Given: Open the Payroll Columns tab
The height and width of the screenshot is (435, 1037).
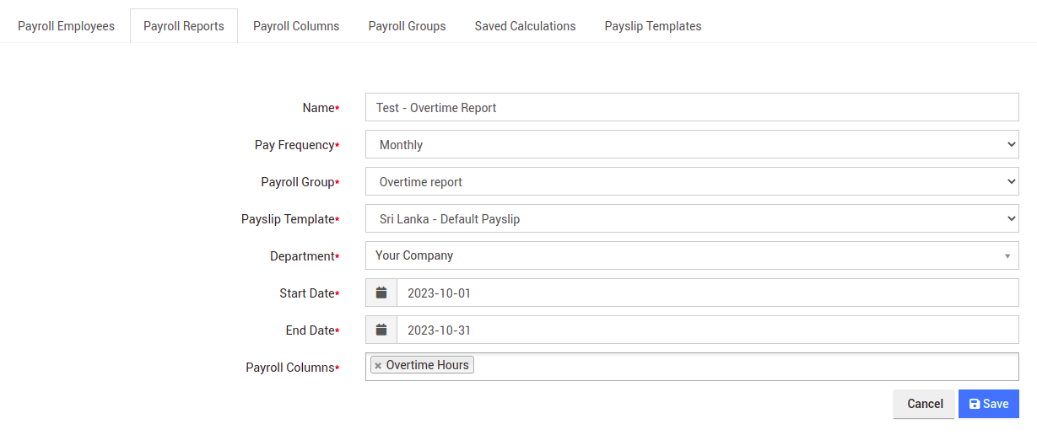Looking at the screenshot, I should tap(296, 26).
